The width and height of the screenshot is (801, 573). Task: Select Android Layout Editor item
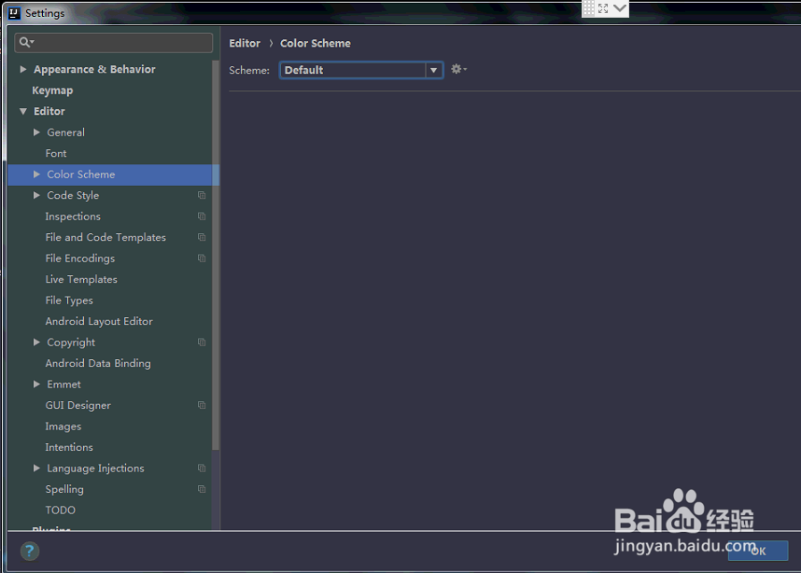(99, 321)
